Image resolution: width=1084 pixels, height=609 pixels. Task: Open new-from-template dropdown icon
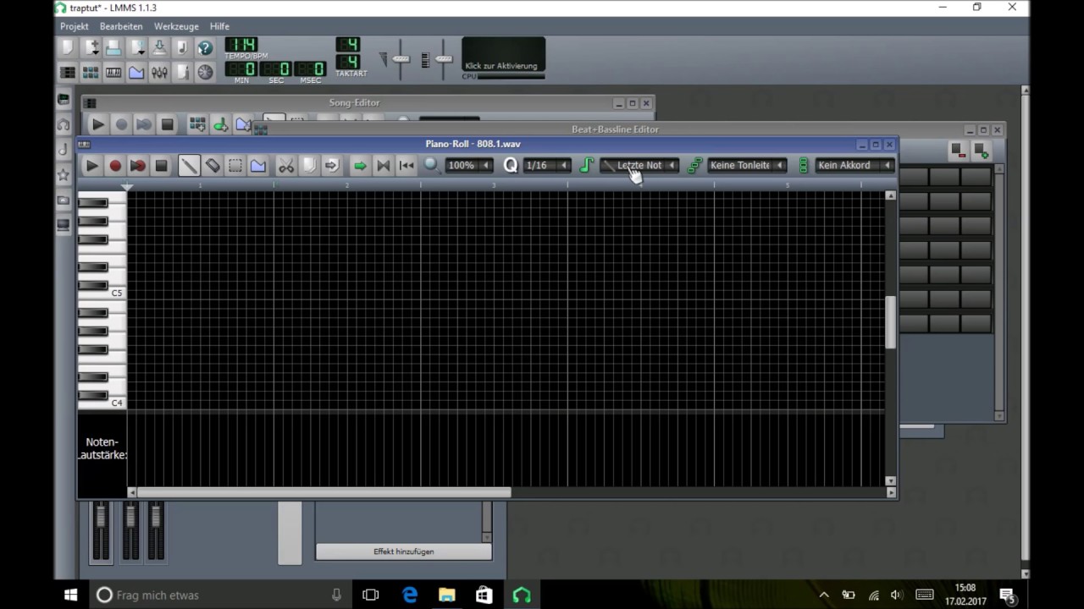coord(91,47)
